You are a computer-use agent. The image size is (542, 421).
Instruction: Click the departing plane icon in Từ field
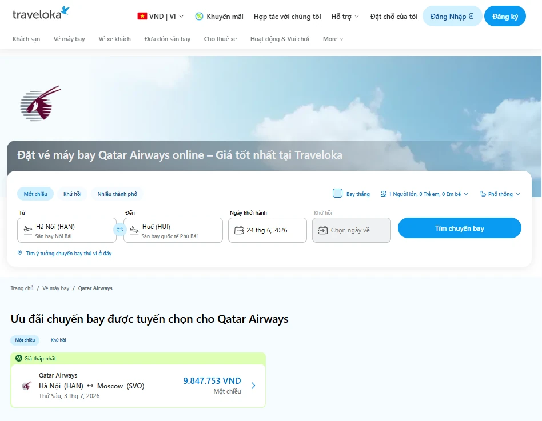pyautogui.click(x=27, y=230)
